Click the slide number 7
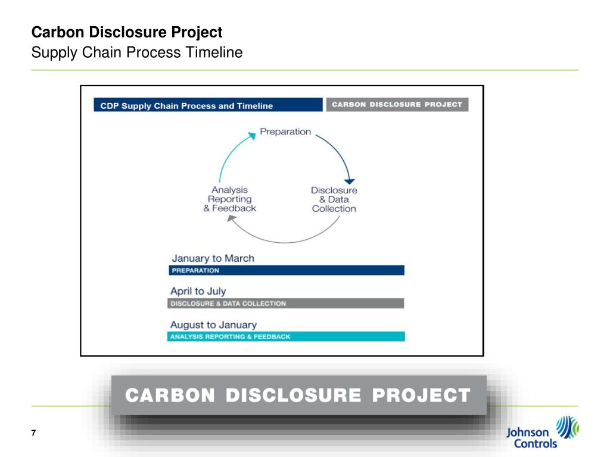 [x=33, y=433]
